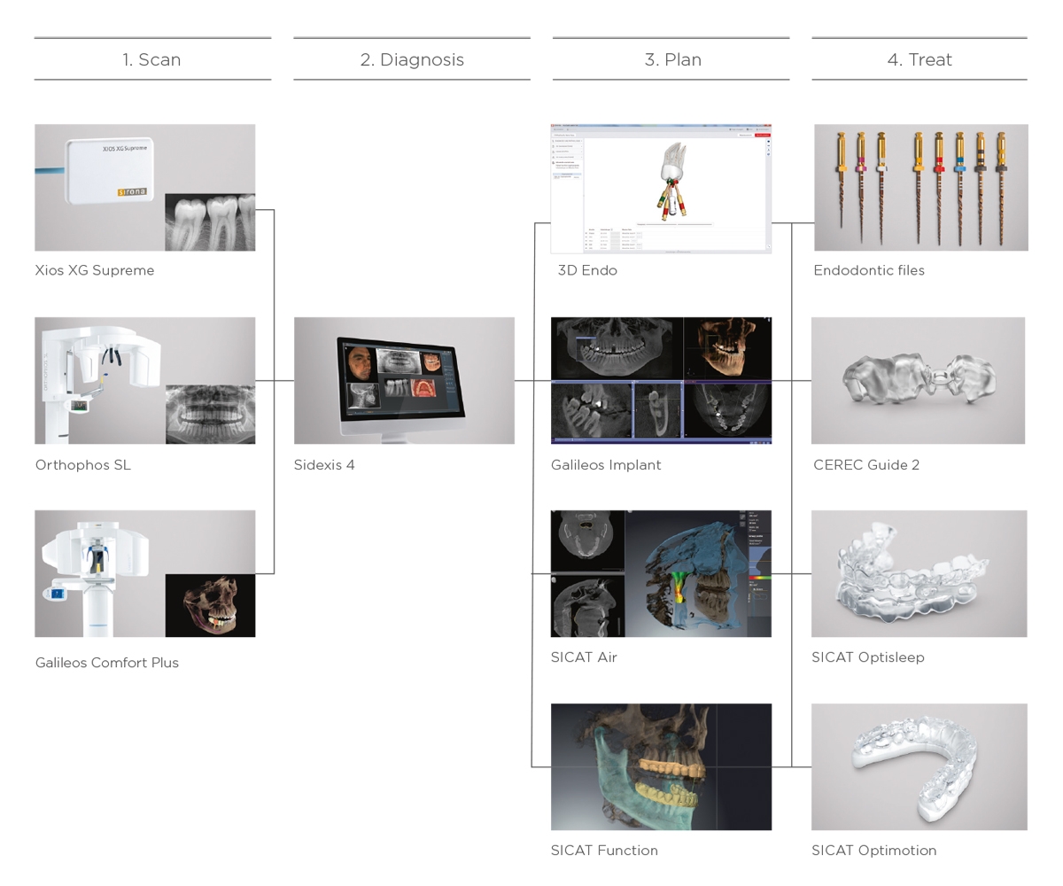
Task: Click the panoramic X-ray inset on Orthophos image
Action: [210, 415]
